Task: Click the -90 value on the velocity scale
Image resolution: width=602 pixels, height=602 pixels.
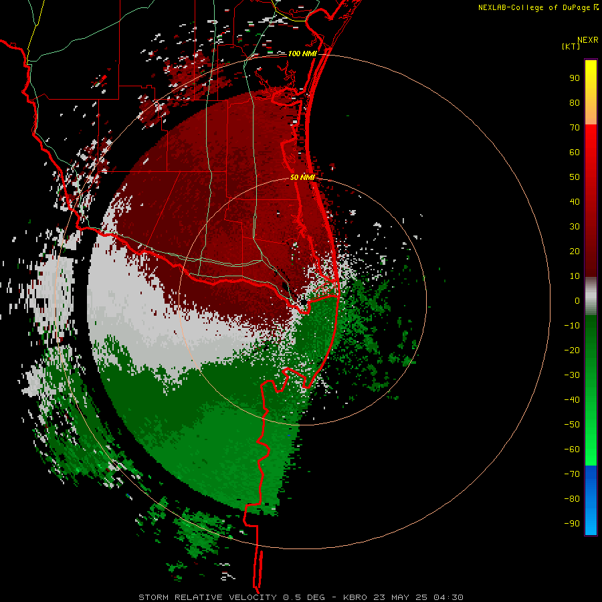Action: [x=572, y=524]
